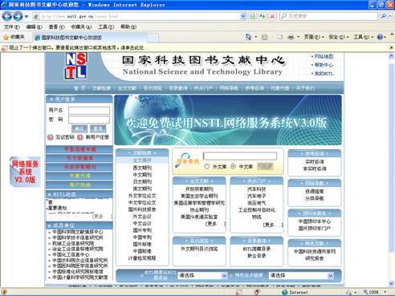Click the search magnifier icon
The image size is (395, 296).
384,16
